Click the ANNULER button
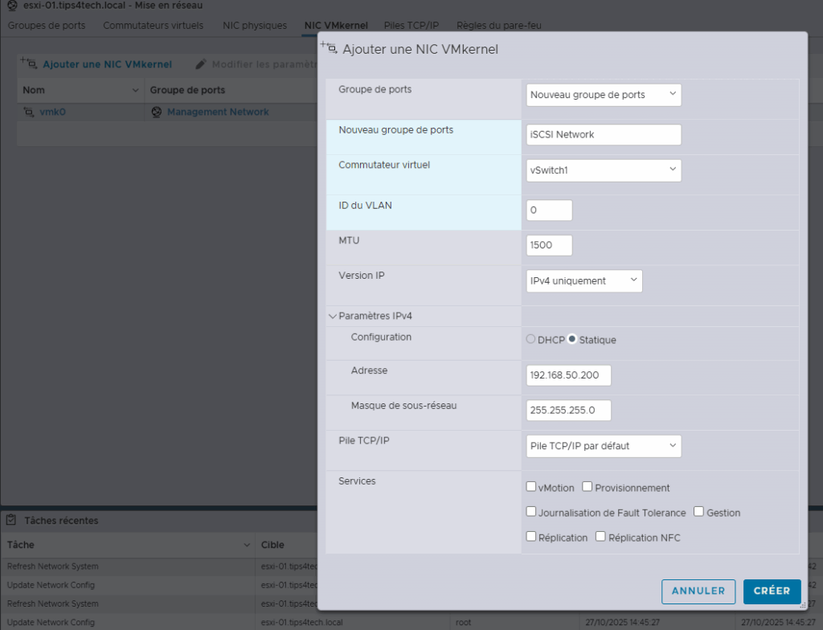This screenshot has width=823, height=630. [x=698, y=591]
